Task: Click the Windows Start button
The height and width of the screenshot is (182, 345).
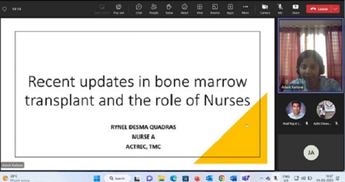Action: (x=96, y=178)
